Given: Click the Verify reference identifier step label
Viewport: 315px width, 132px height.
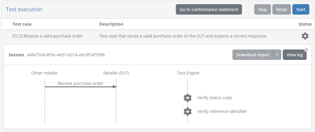Looking at the screenshot, I should [x=222, y=111].
